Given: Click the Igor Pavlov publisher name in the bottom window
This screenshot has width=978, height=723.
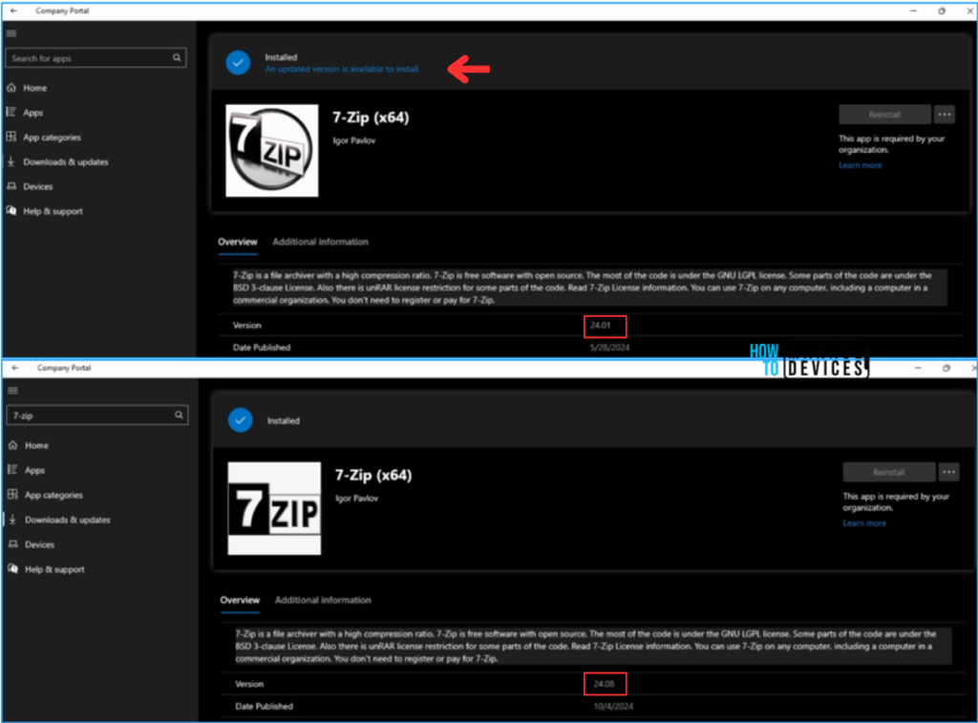Looking at the screenshot, I should (356, 498).
